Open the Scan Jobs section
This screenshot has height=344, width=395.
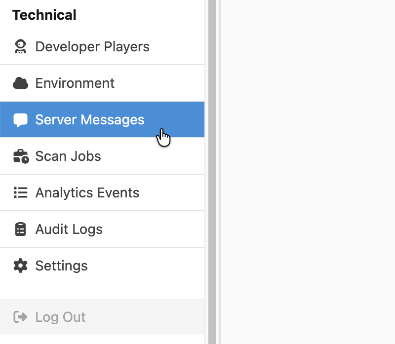(x=69, y=156)
